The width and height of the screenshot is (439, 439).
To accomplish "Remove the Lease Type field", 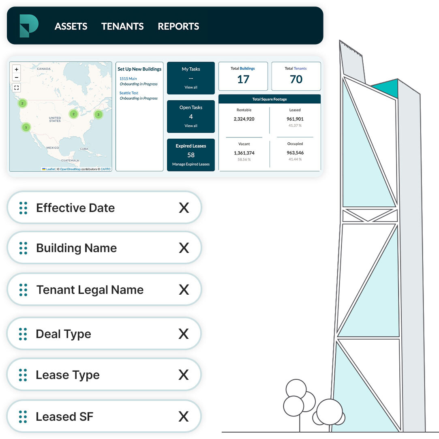I will [184, 375].
